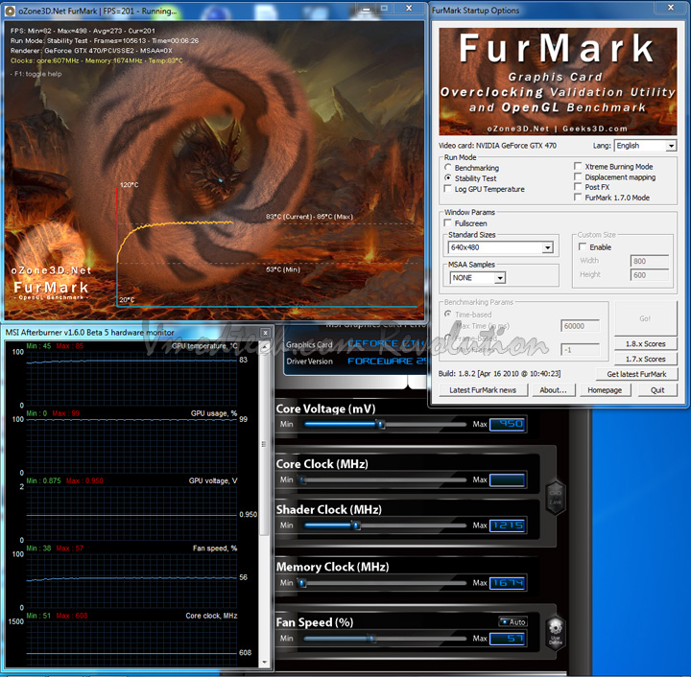The image size is (691, 677).
Task: Check FurMark 1.7.0 Mode
Action: tap(578, 198)
